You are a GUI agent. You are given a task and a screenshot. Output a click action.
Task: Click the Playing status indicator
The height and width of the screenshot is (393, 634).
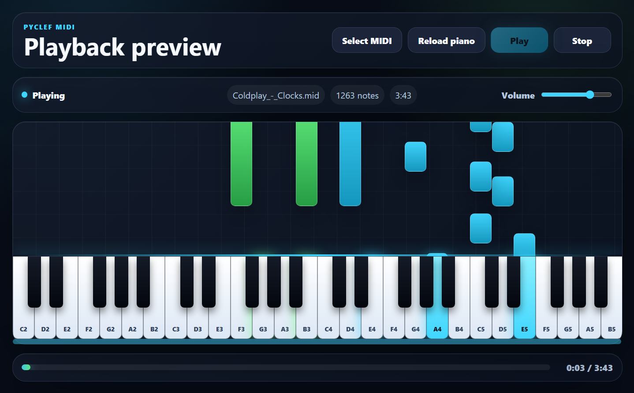43,95
